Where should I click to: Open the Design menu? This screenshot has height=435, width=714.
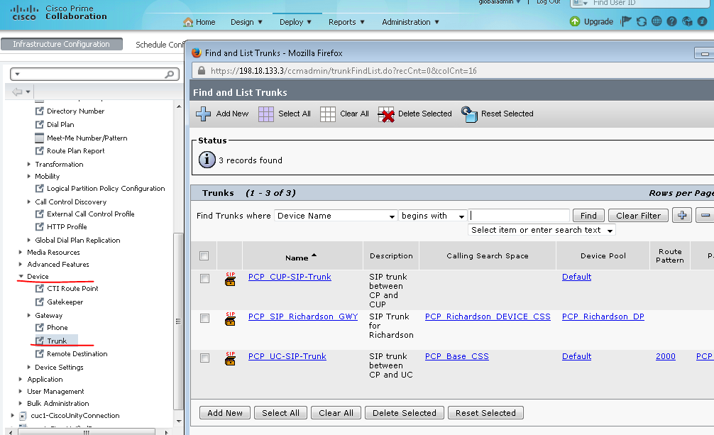[246, 22]
